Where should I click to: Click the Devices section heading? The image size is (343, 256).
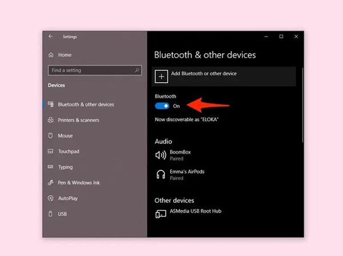(56, 85)
